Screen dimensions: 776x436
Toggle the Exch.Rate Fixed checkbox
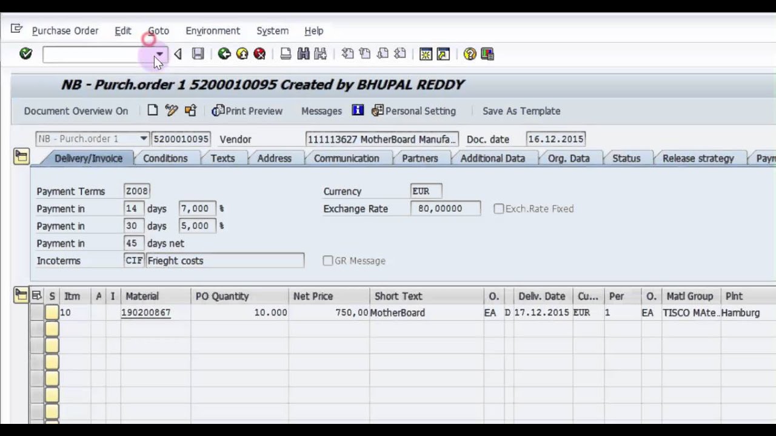click(499, 208)
